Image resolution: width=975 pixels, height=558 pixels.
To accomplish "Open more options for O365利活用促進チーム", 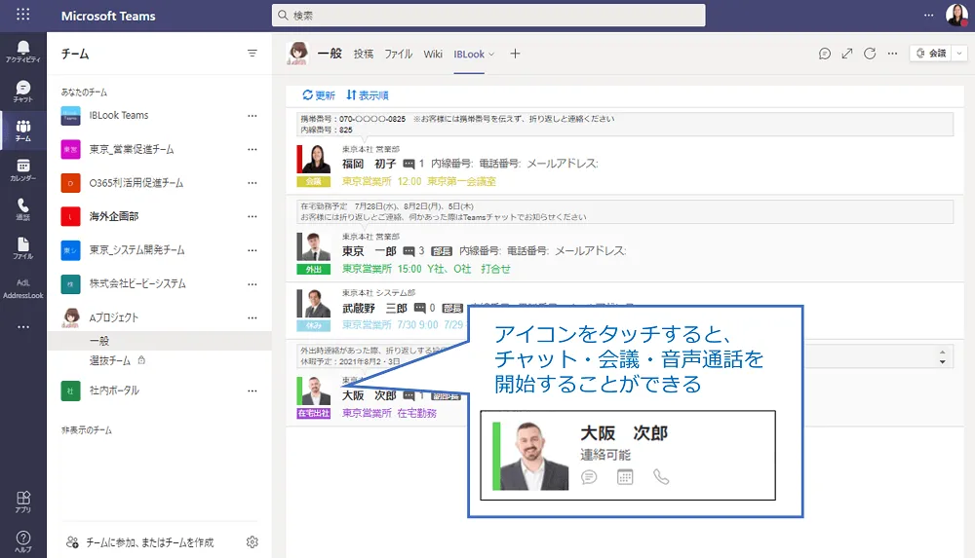I will click(x=252, y=183).
